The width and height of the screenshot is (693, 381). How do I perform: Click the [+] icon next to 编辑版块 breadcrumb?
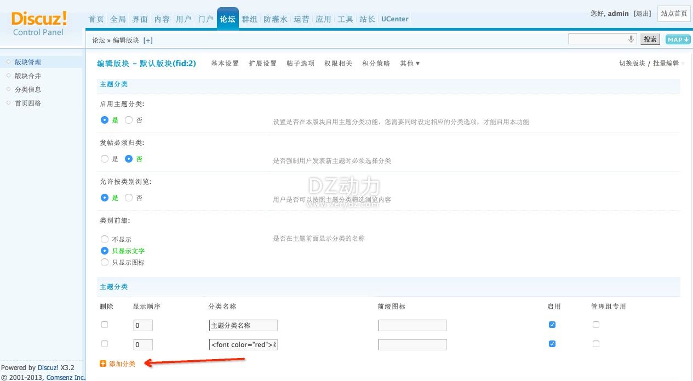(x=148, y=41)
